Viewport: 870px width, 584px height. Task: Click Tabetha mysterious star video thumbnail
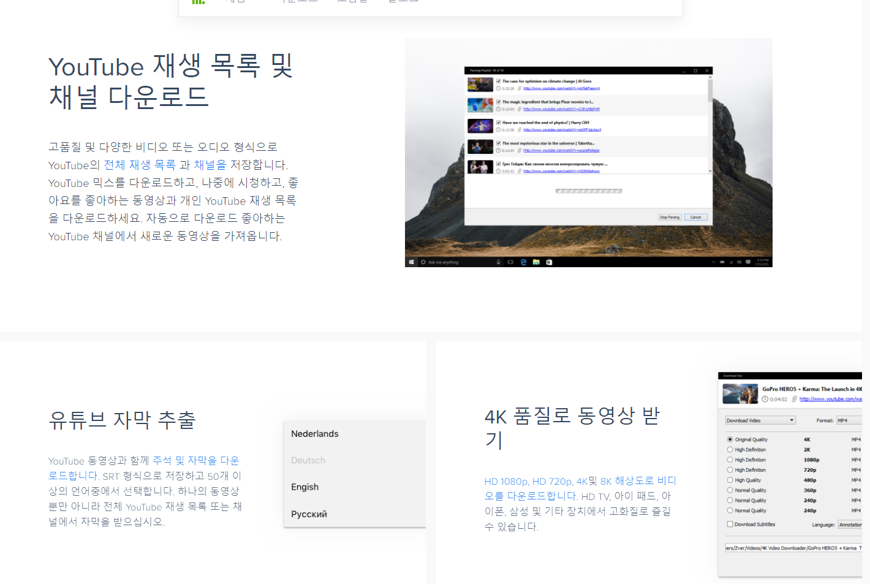pos(480,147)
